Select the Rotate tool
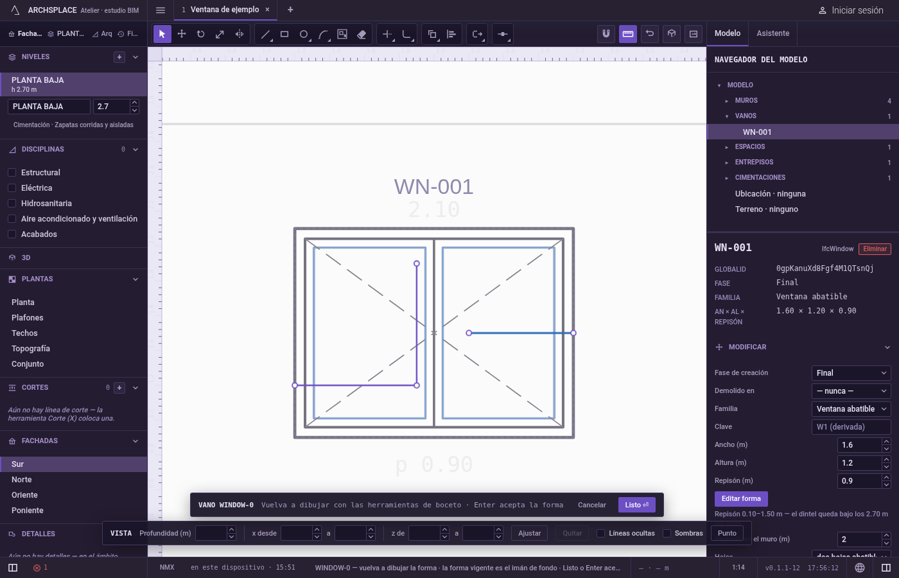Viewport: 899px width, 578px height. tap(201, 34)
